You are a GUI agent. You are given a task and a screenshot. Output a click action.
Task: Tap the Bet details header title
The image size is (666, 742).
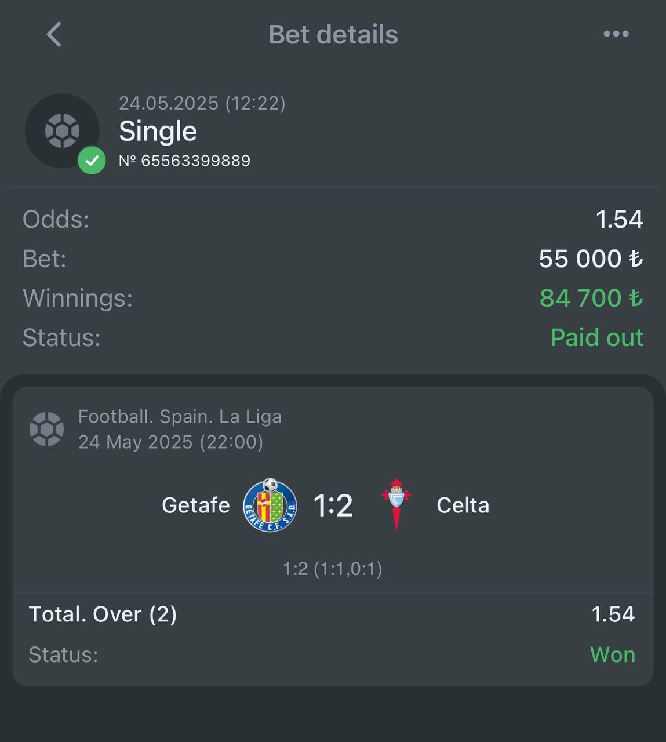[x=333, y=35]
